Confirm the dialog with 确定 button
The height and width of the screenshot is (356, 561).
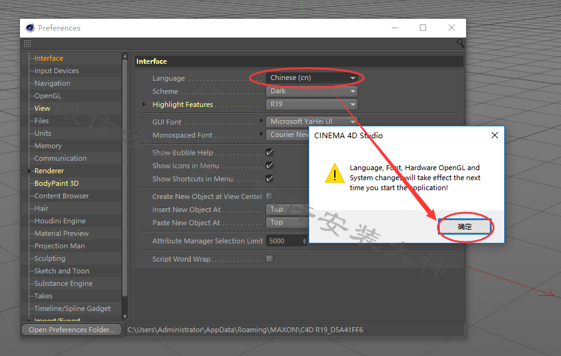[465, 226]
